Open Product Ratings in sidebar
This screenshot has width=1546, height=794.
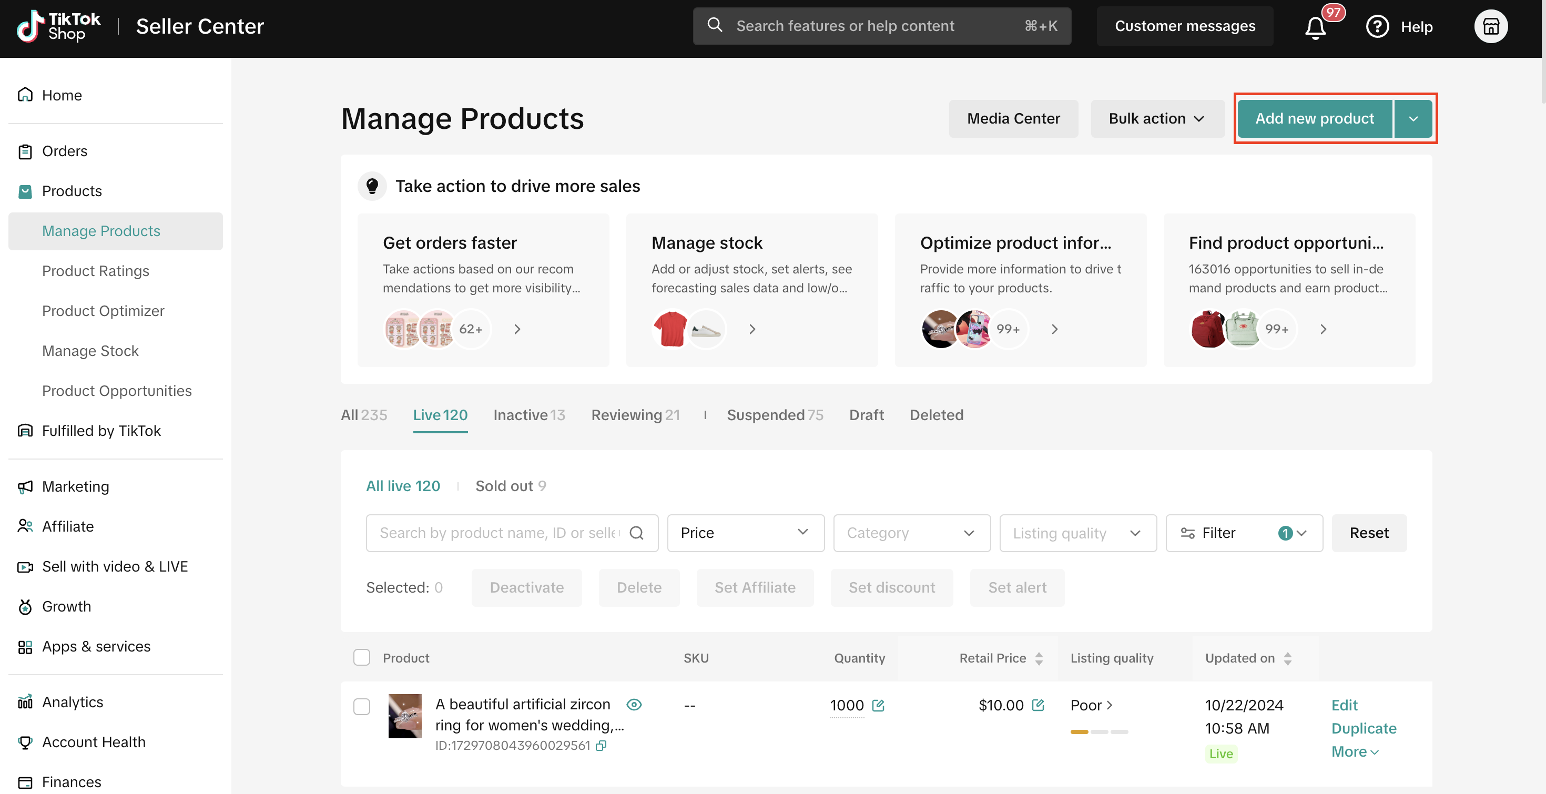click(x=95, y=271)
